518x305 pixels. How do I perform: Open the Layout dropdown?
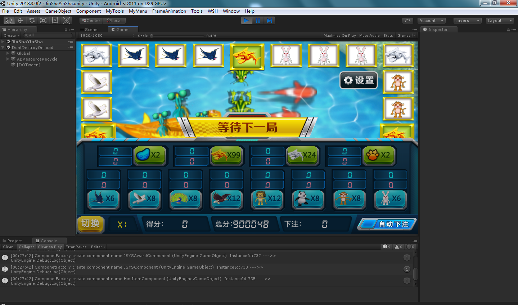(x=499, y=21)
